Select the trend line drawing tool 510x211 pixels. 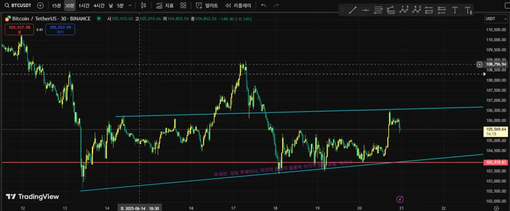tap(352, 11)
